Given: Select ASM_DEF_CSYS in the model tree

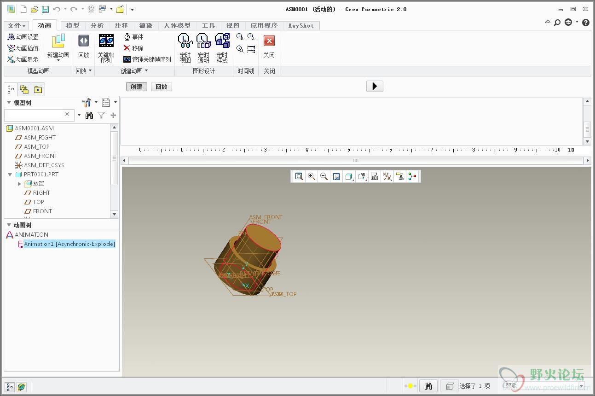Looking at the screenshot, I should click(x=44, y=165).
